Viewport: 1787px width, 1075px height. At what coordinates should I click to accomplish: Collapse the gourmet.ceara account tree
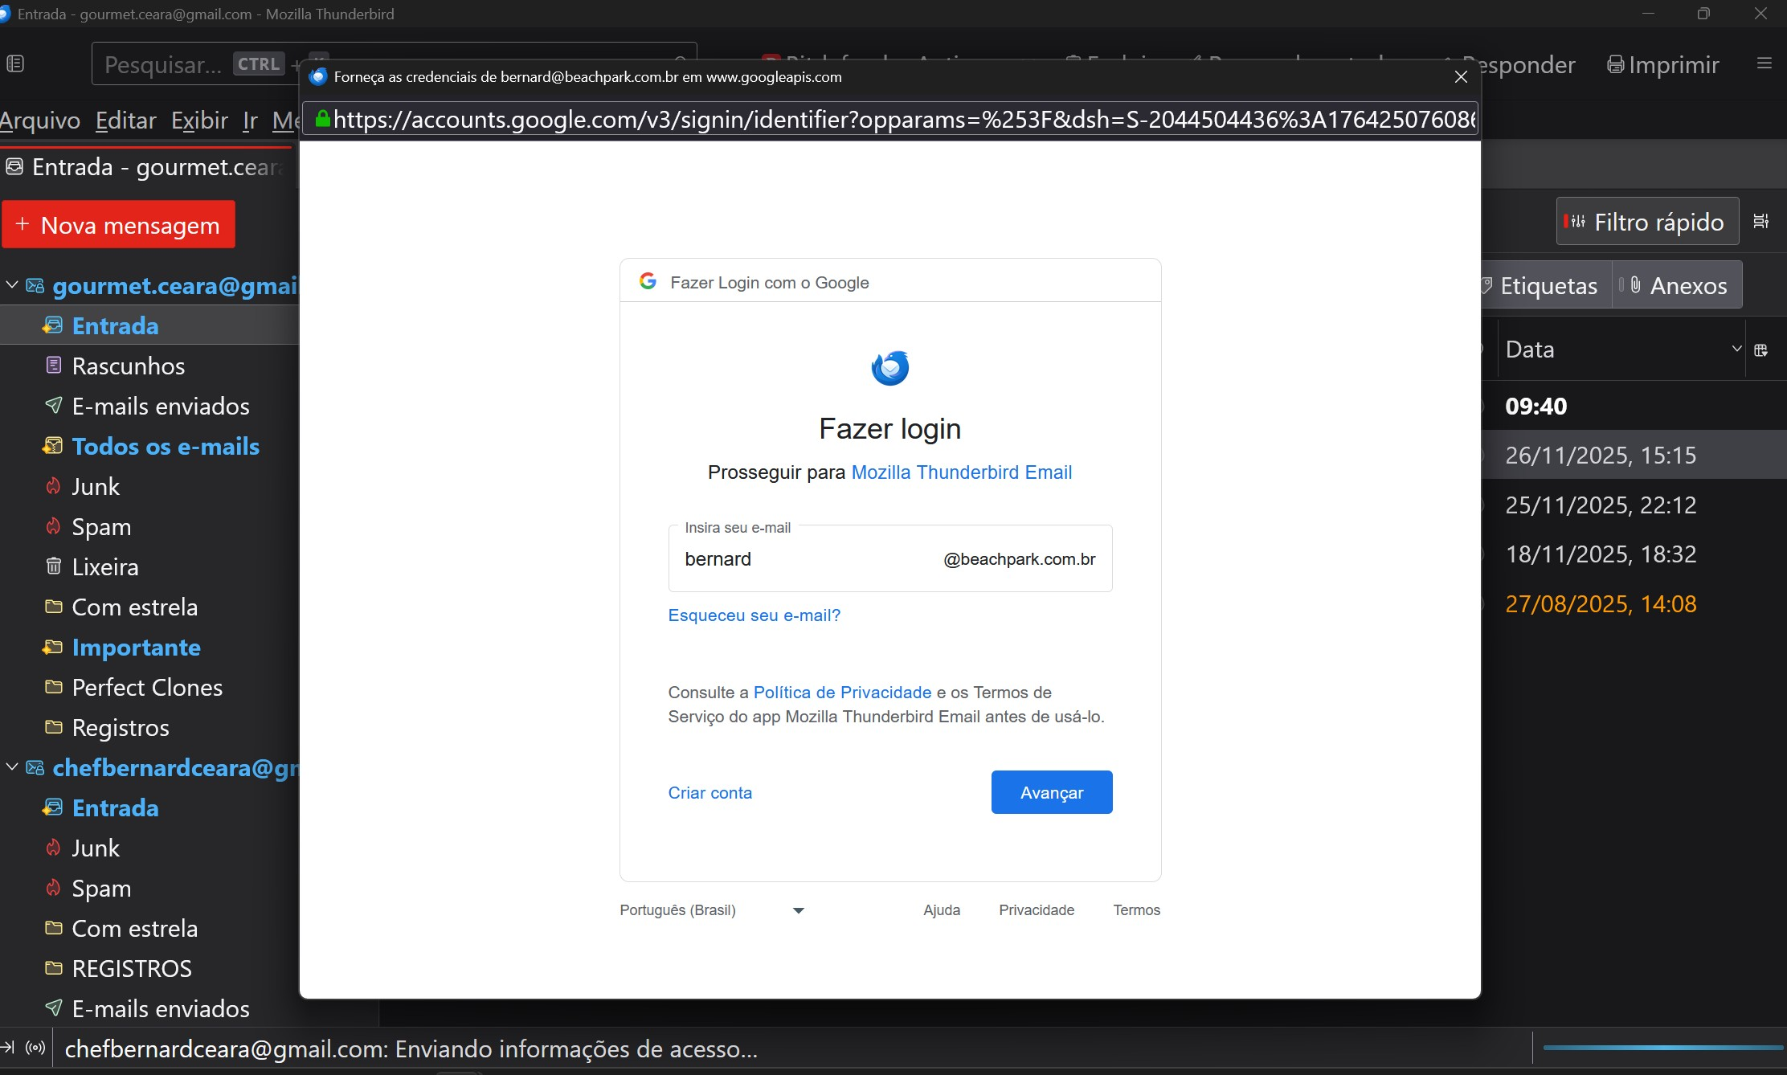(x=12, y=285)
